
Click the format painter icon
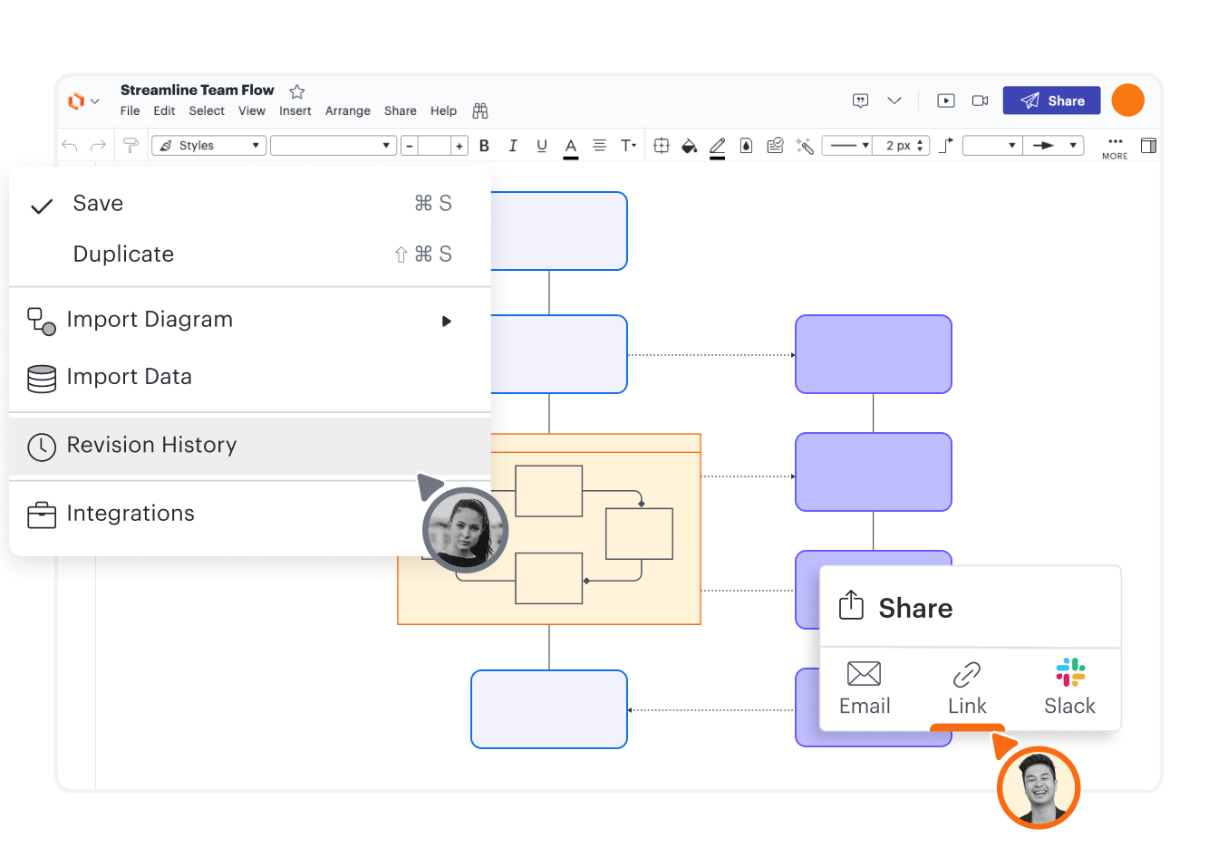[x=130, y=146]
